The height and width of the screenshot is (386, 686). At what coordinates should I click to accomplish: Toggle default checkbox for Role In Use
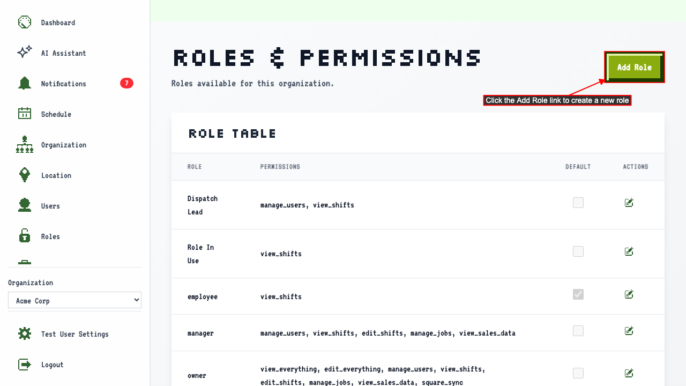point(578,251)
